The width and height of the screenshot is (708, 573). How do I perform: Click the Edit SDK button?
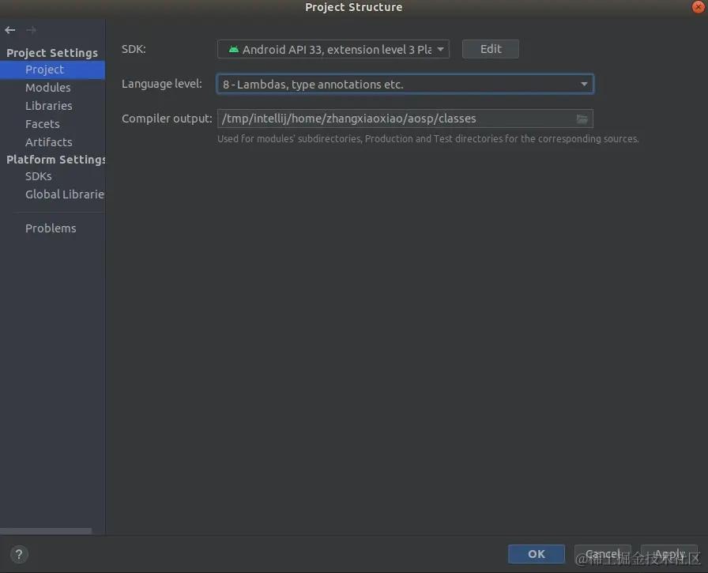pyautogui.click(x=491, y=49)
